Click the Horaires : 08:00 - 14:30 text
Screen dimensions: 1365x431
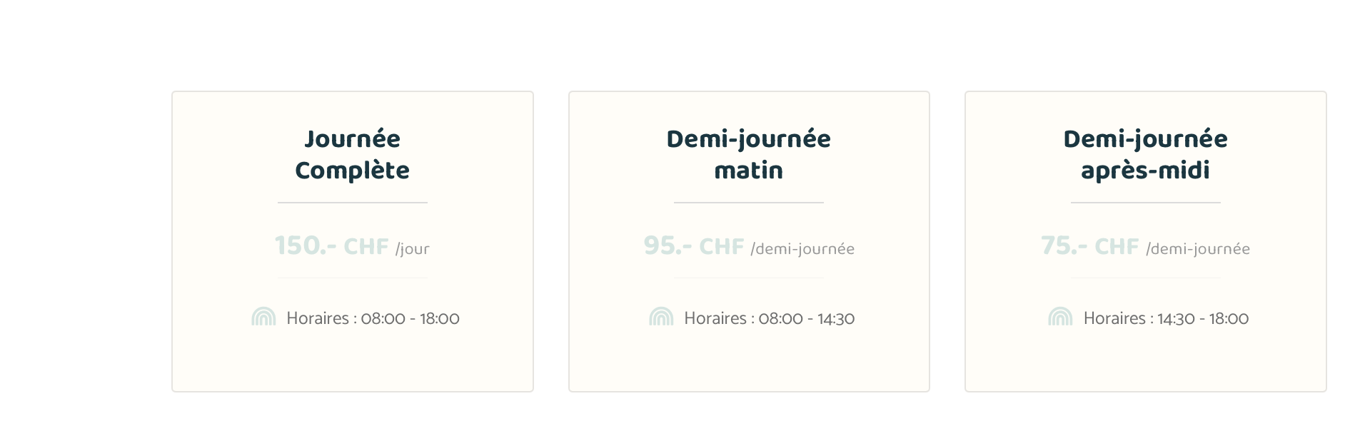click(769, 318)
